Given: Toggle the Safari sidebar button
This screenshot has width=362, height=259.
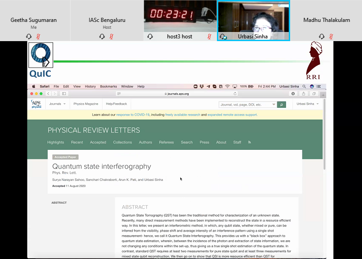Looking at the screenshot, I should coord(64,94).
